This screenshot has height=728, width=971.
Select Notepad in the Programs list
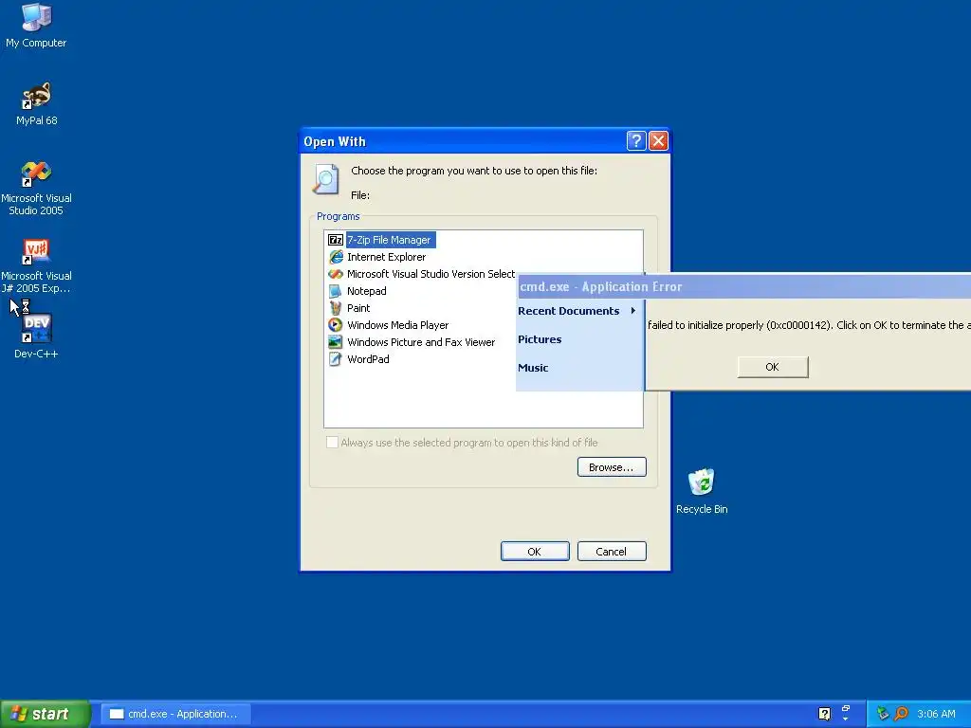click(367, 291)
